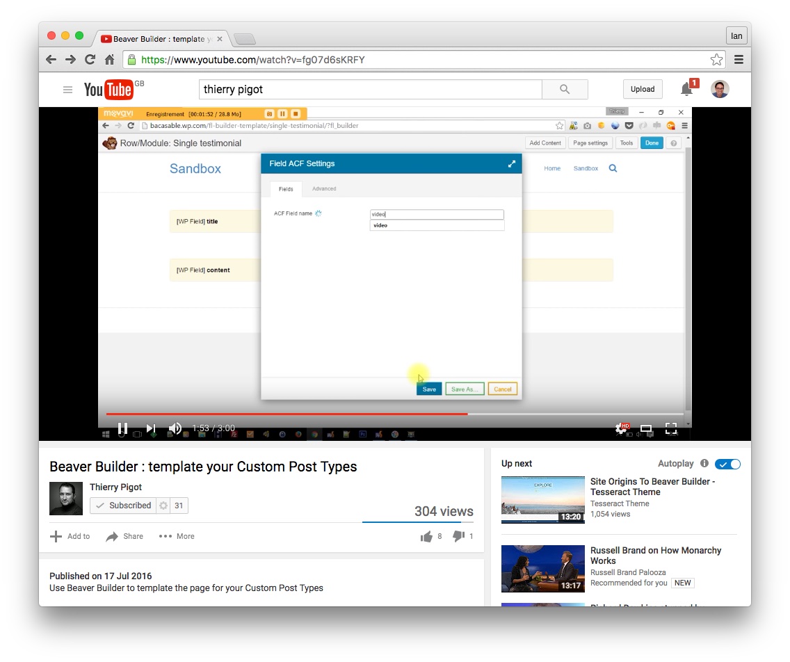The width and height of the screenshot is (790, 662).
Task: Click the Published on 17 Jul 2016 text
Action: 101,576
